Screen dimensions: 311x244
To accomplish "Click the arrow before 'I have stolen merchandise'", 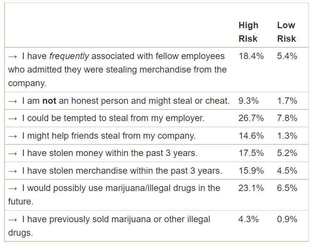I will click(x=13, y=171).
